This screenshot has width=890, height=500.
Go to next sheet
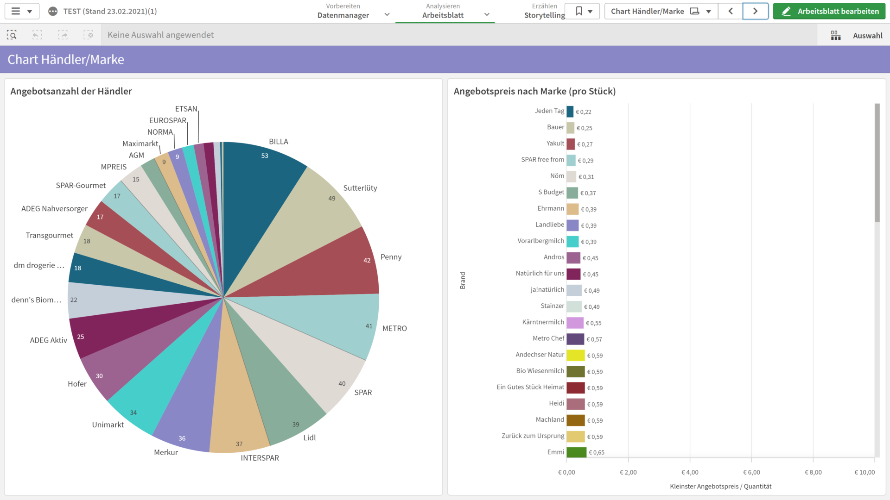point(755,11)
